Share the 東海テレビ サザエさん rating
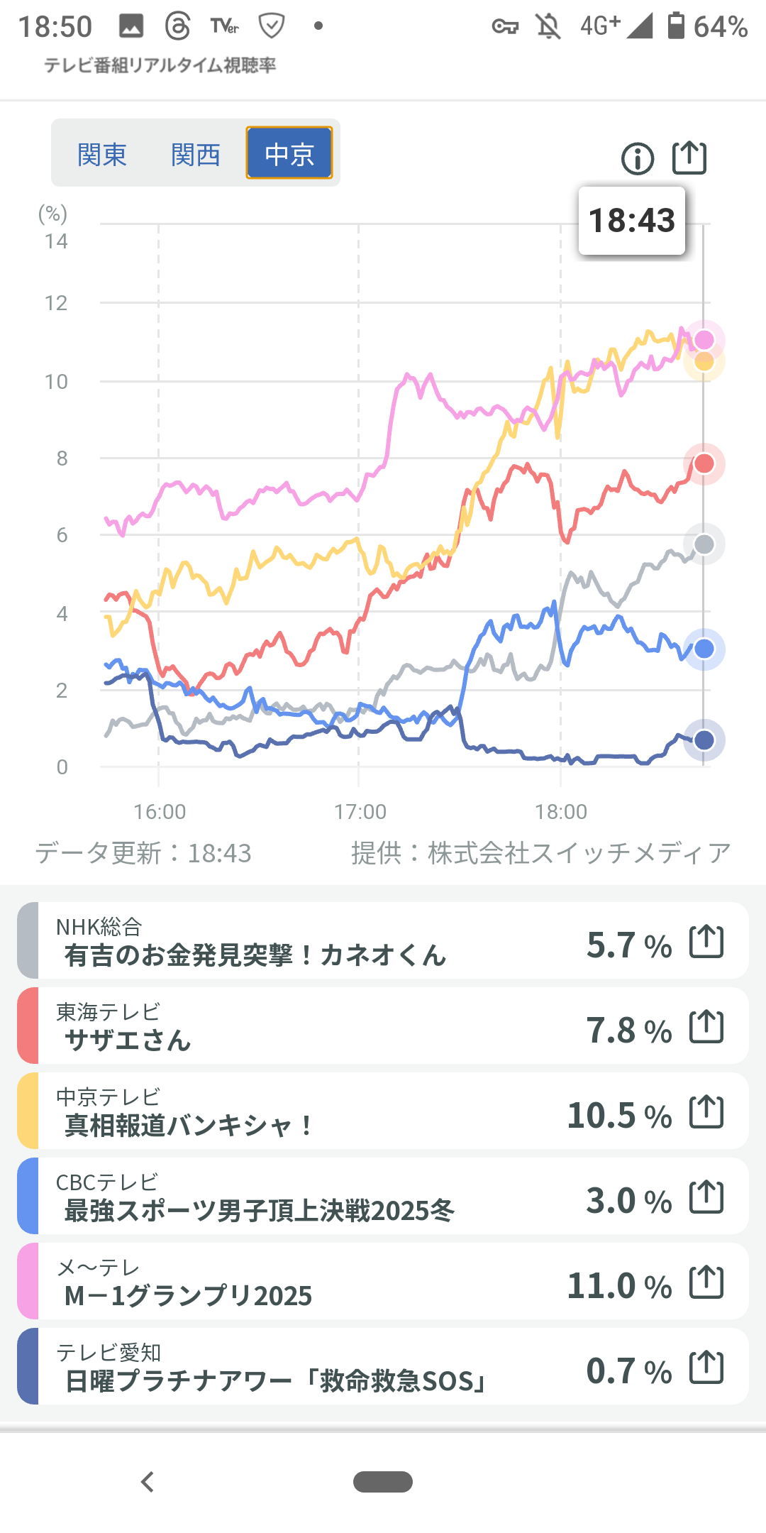Image resolution: width=766 pixels, height=1533 pixels. (x=706, y=1027)
